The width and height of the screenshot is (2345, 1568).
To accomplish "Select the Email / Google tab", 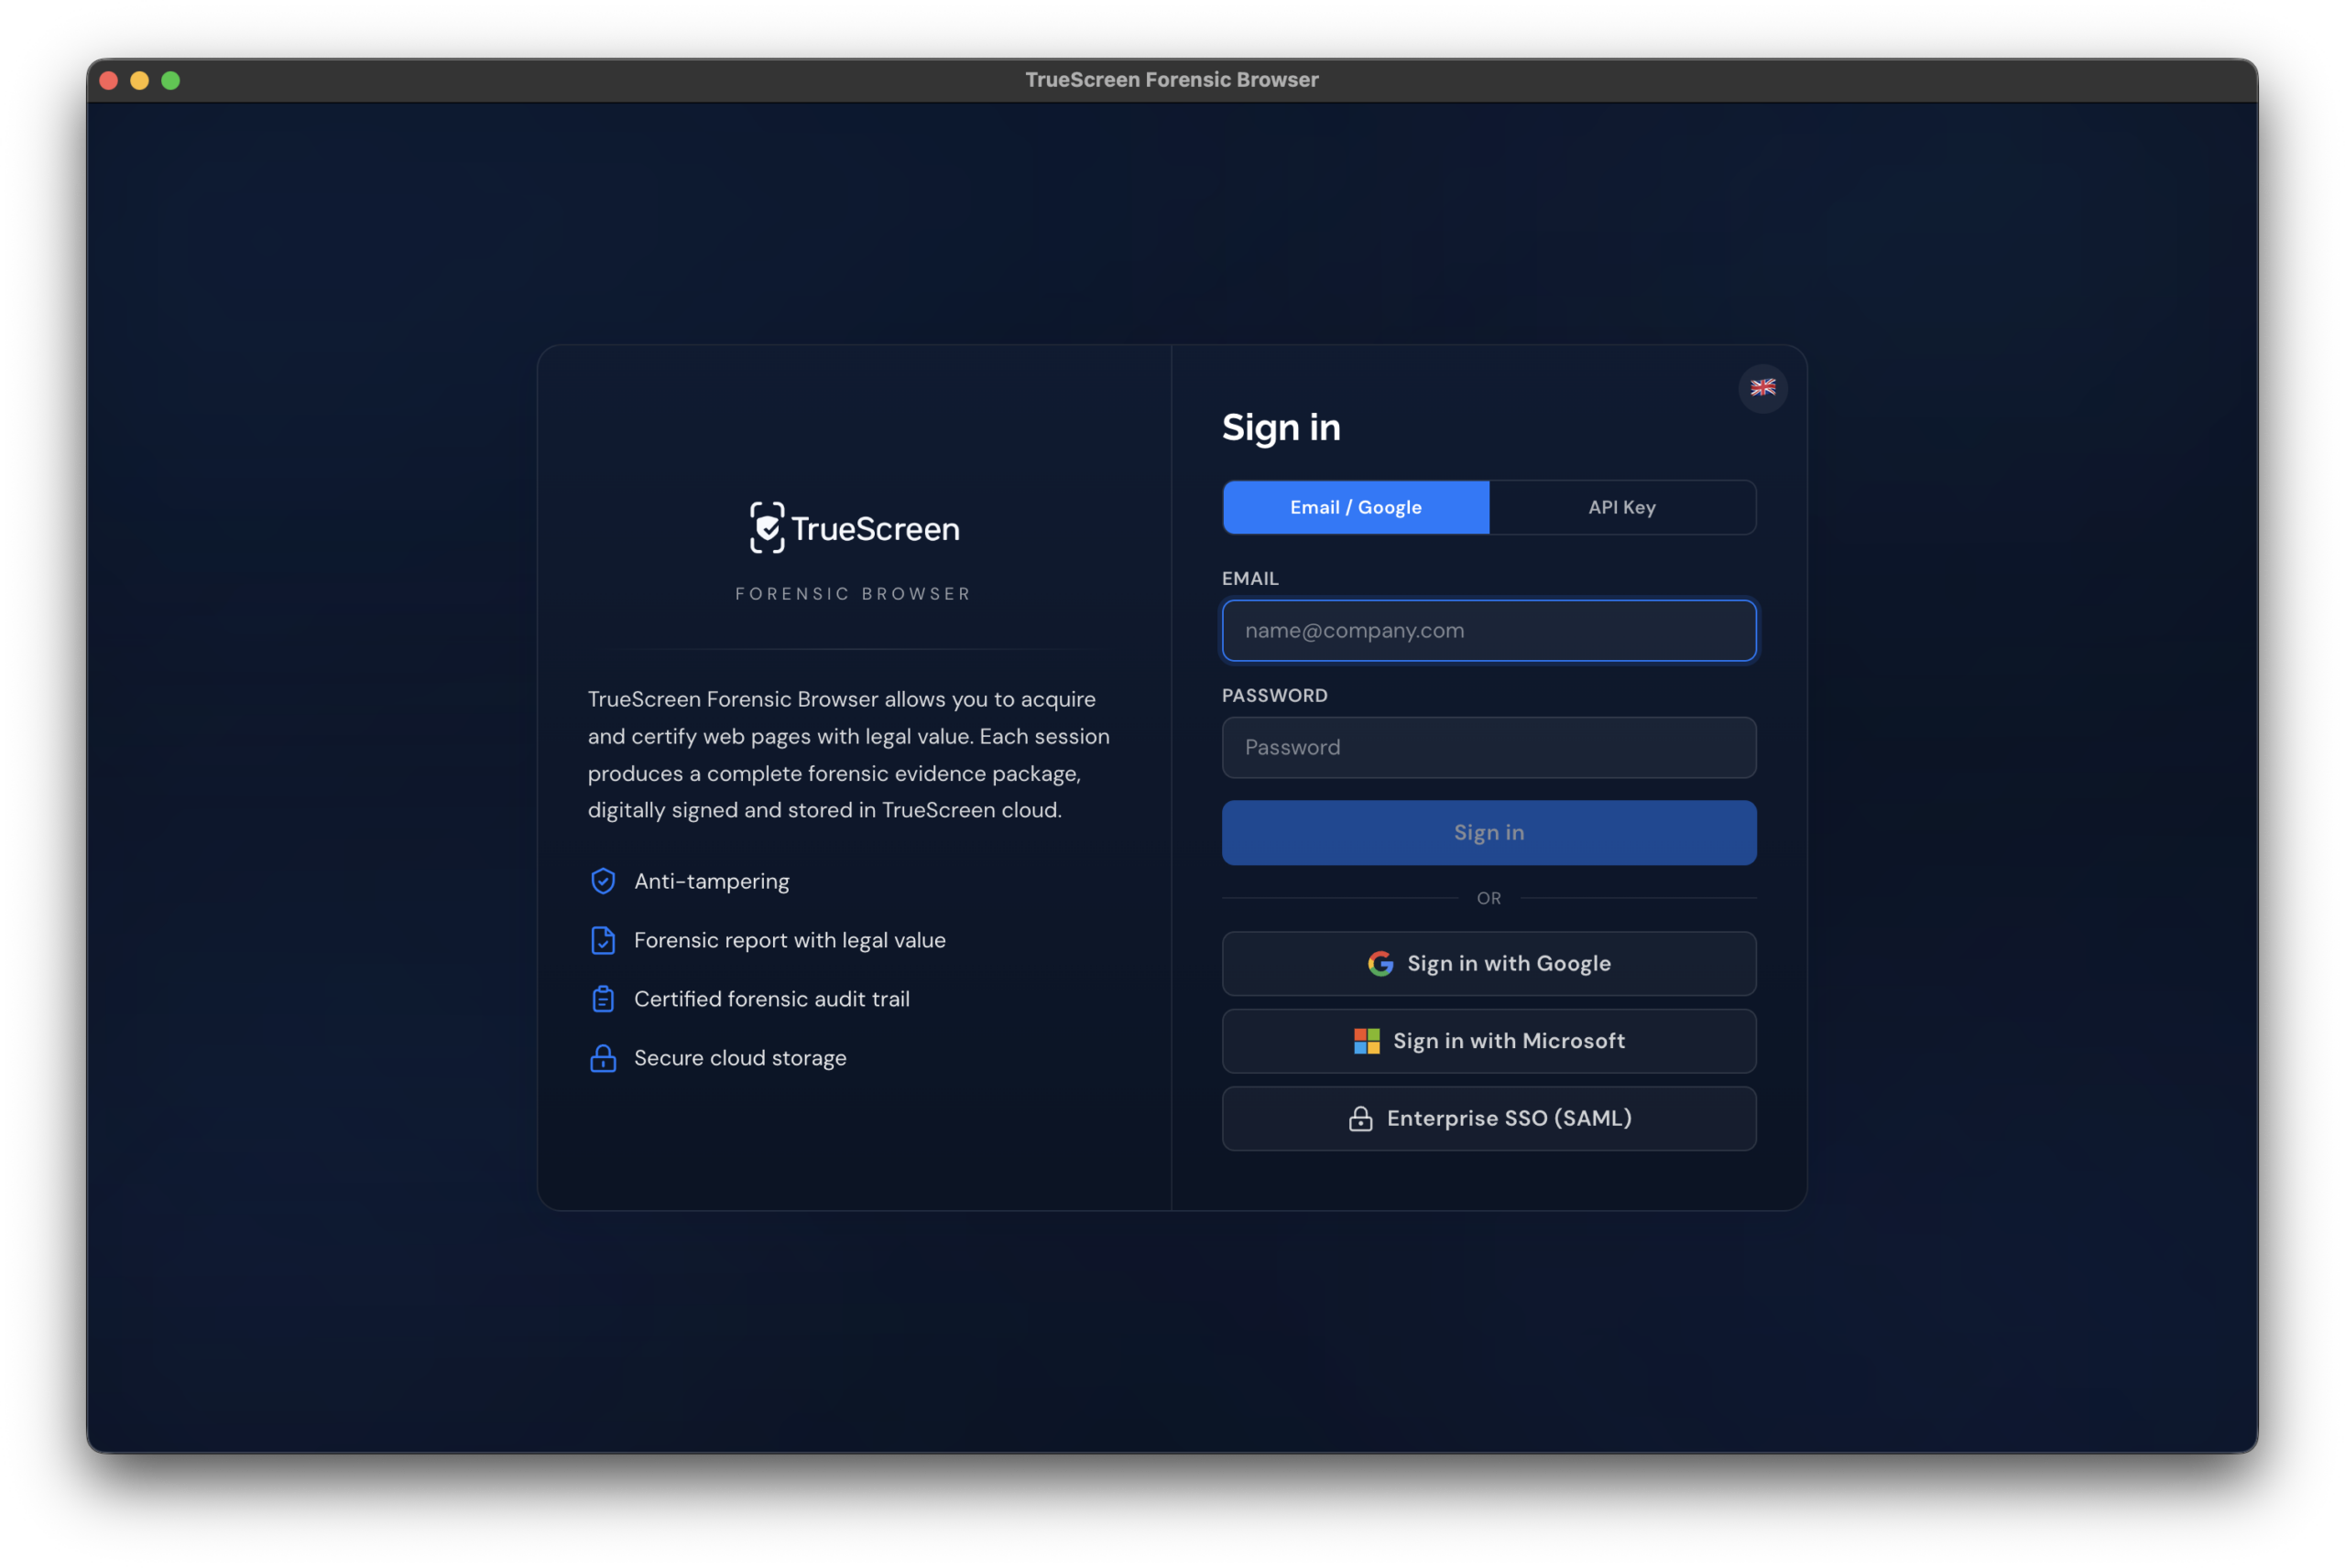I will (1355, 507).
